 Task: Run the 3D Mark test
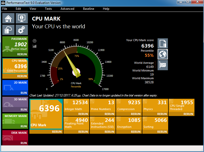pyautogui.click(x=15, y=110)
